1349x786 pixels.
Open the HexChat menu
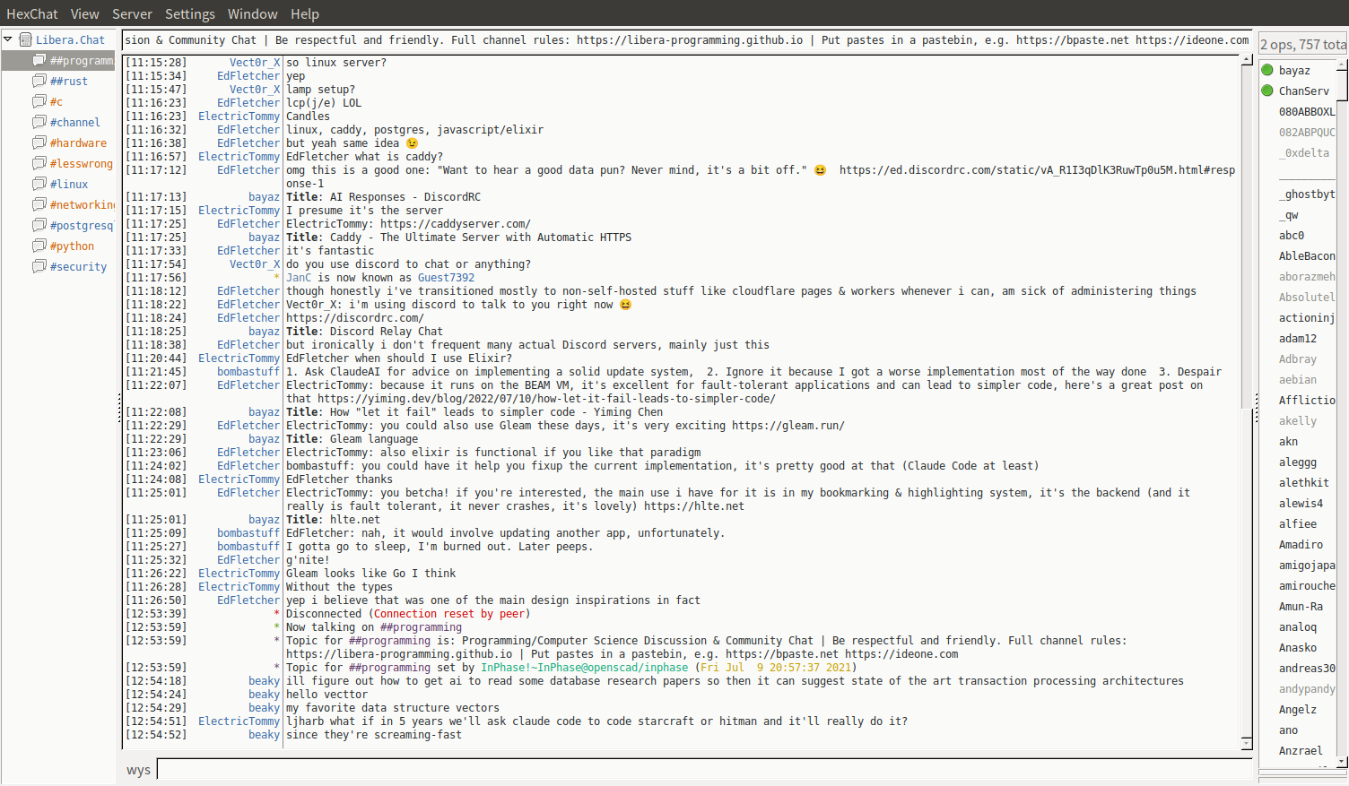coord(31,13)
